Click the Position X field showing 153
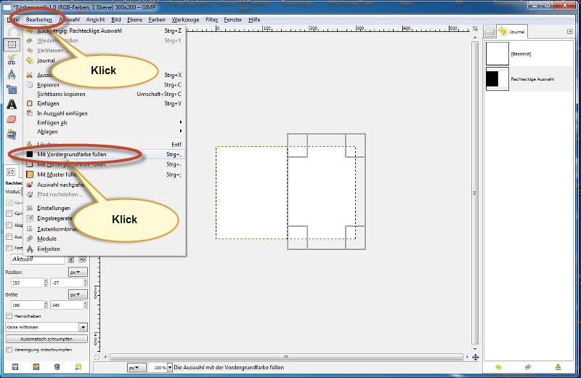Image resolution: width=581 pixels, height=378 pixels. [27, 283]
